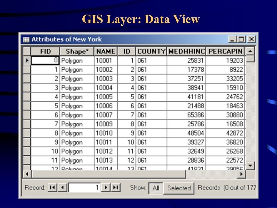The image size is (277, 208).
Task: Minimize the Attributes of New York window
Action: [x=233, y=39]
